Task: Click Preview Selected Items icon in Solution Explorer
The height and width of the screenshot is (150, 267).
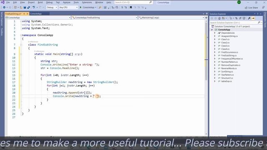Action: click(x=253, y=18)
